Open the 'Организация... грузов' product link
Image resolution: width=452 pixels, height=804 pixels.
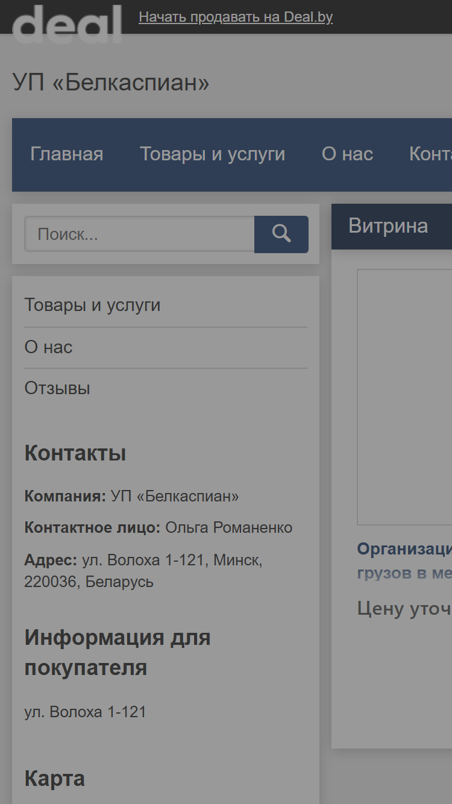coord(404,561)
